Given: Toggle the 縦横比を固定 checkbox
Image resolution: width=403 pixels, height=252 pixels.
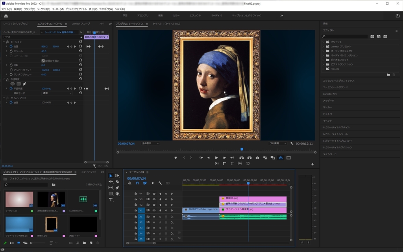Looking at the screenshot, I should (x=43, y=60).
